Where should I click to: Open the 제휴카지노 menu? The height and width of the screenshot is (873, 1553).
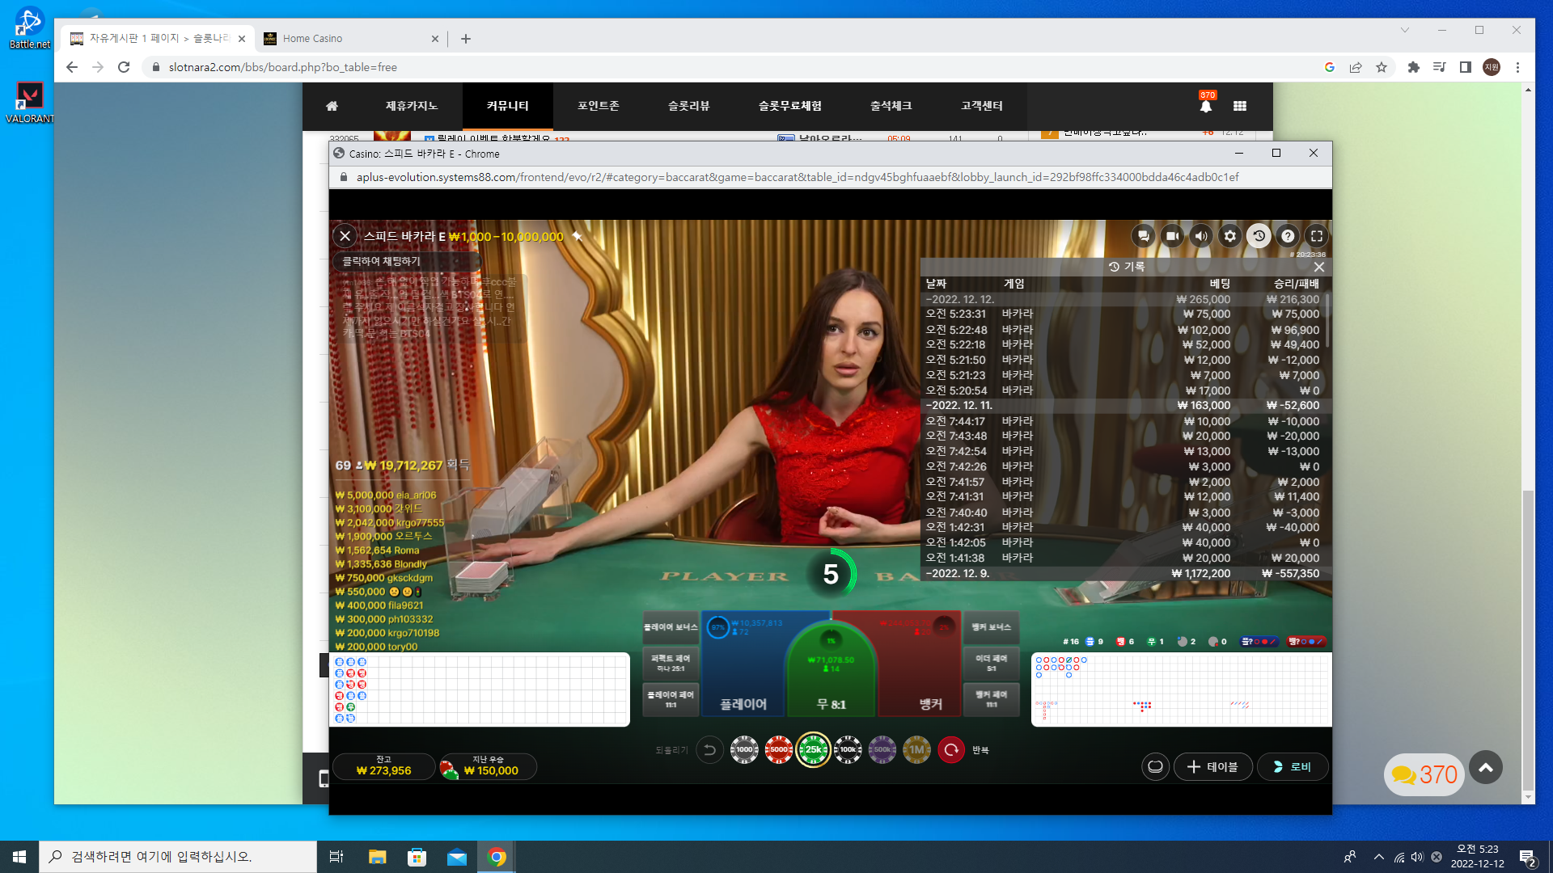coord(412,106)
